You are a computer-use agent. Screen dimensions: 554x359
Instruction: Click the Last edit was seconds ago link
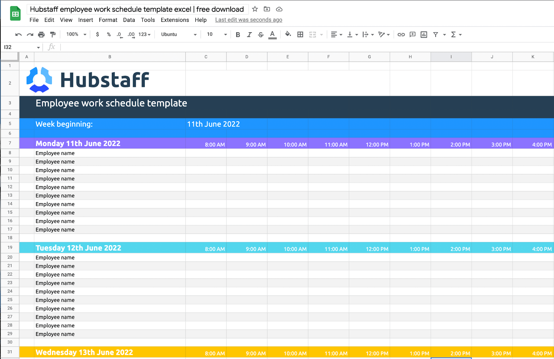pos(248,20)
